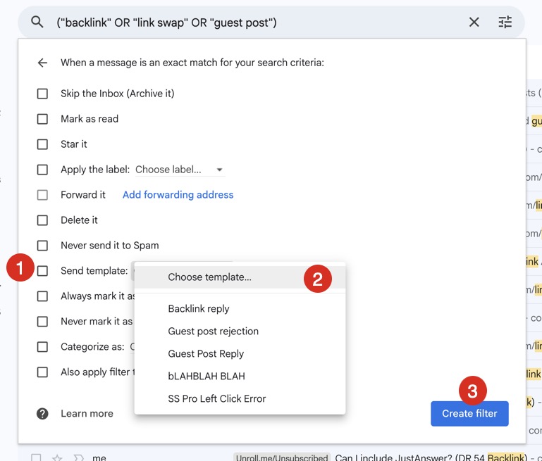
Task: Pick the Backlink reply template
Action: coord(199,309)
